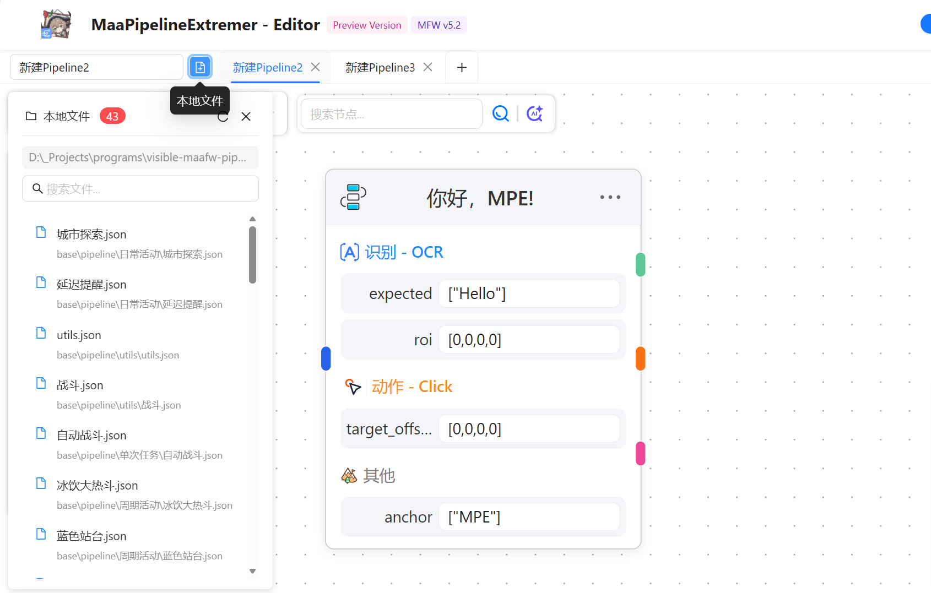Click the pipeline name field 新建Pipeline2
Screen dimensions: 931x593
(x=96, y=67)
